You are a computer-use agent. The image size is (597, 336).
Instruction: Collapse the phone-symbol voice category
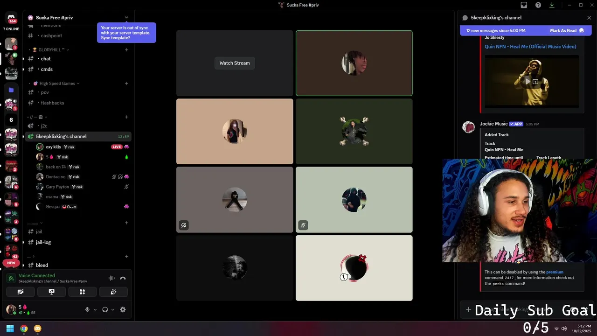(38, 117)
